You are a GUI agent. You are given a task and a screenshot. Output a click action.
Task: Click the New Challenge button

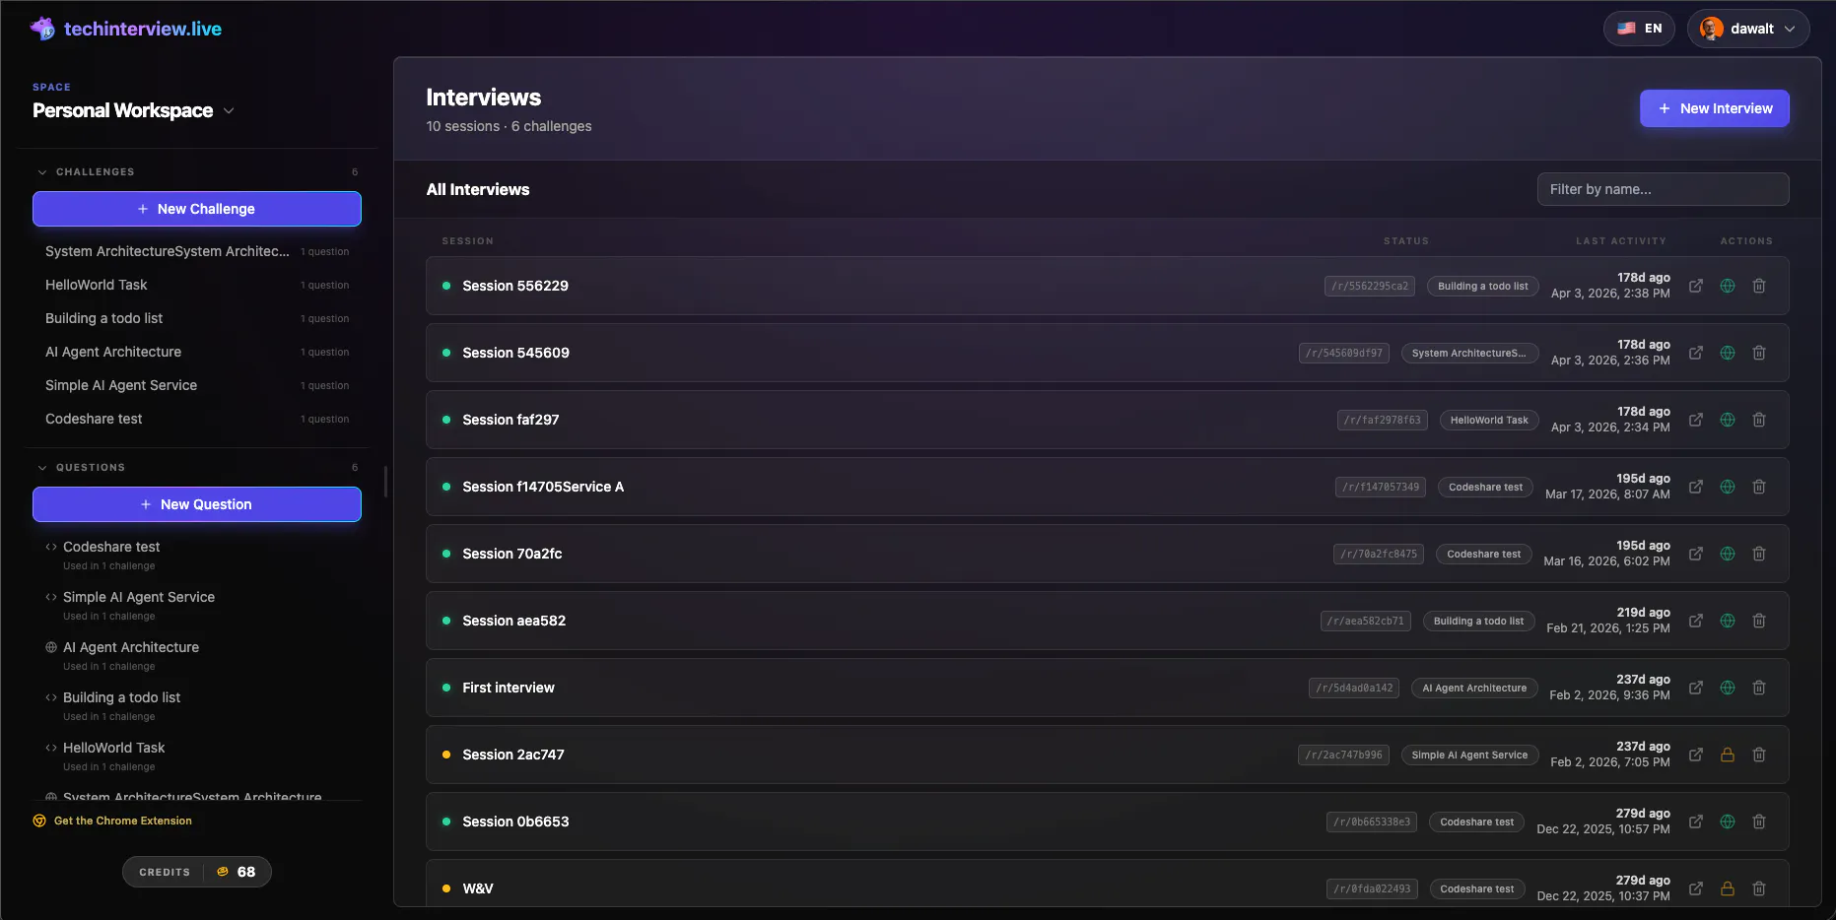[x=197, y=209]
